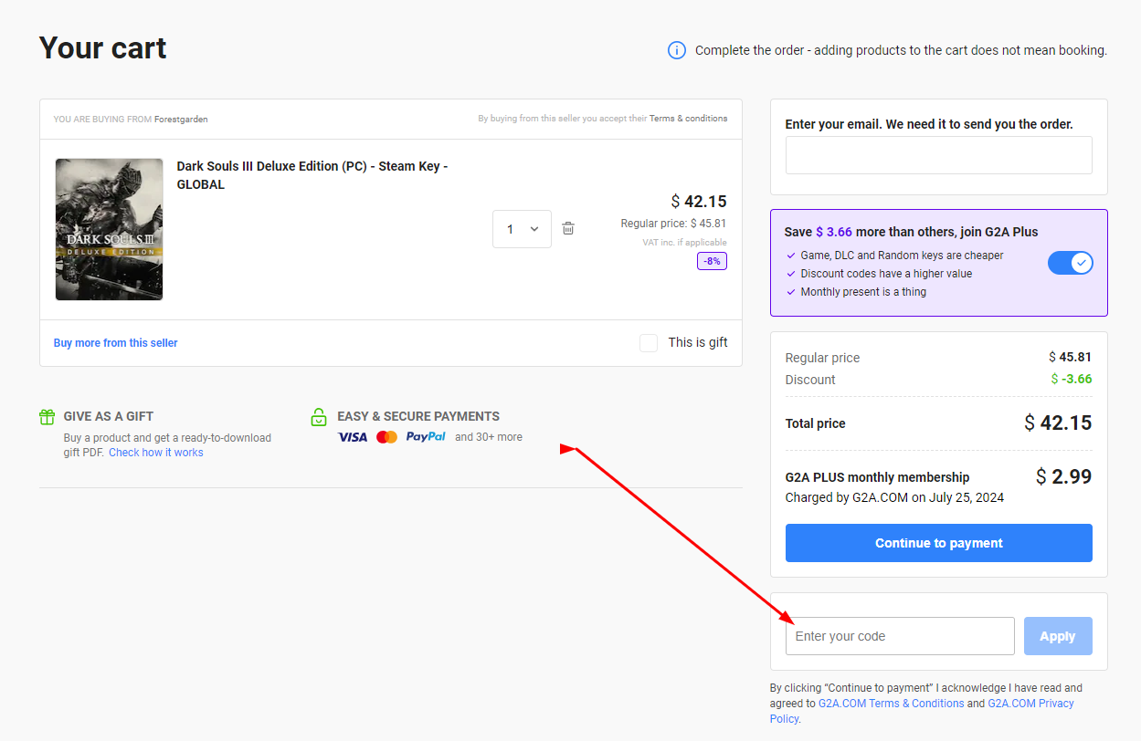Click the Apply discount code button
1141x741 pixels.
1058,636
